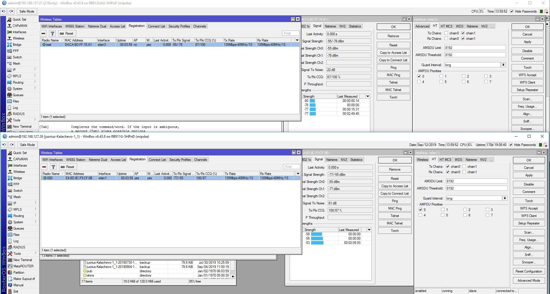The height and width of the screenshot is (294, 550).
Task: Open Guard Interval dropdown in wlan1 interface
Action: (505, 198)
